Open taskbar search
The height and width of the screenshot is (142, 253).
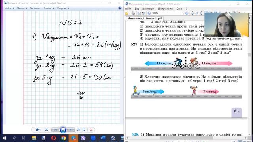click(14, 138)
